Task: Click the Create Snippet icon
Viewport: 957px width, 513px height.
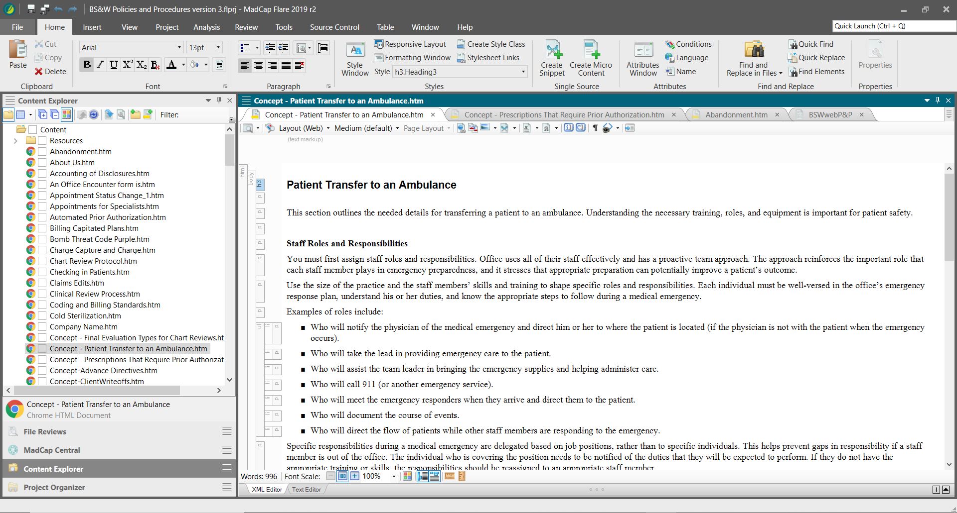Action: [552, 50]
